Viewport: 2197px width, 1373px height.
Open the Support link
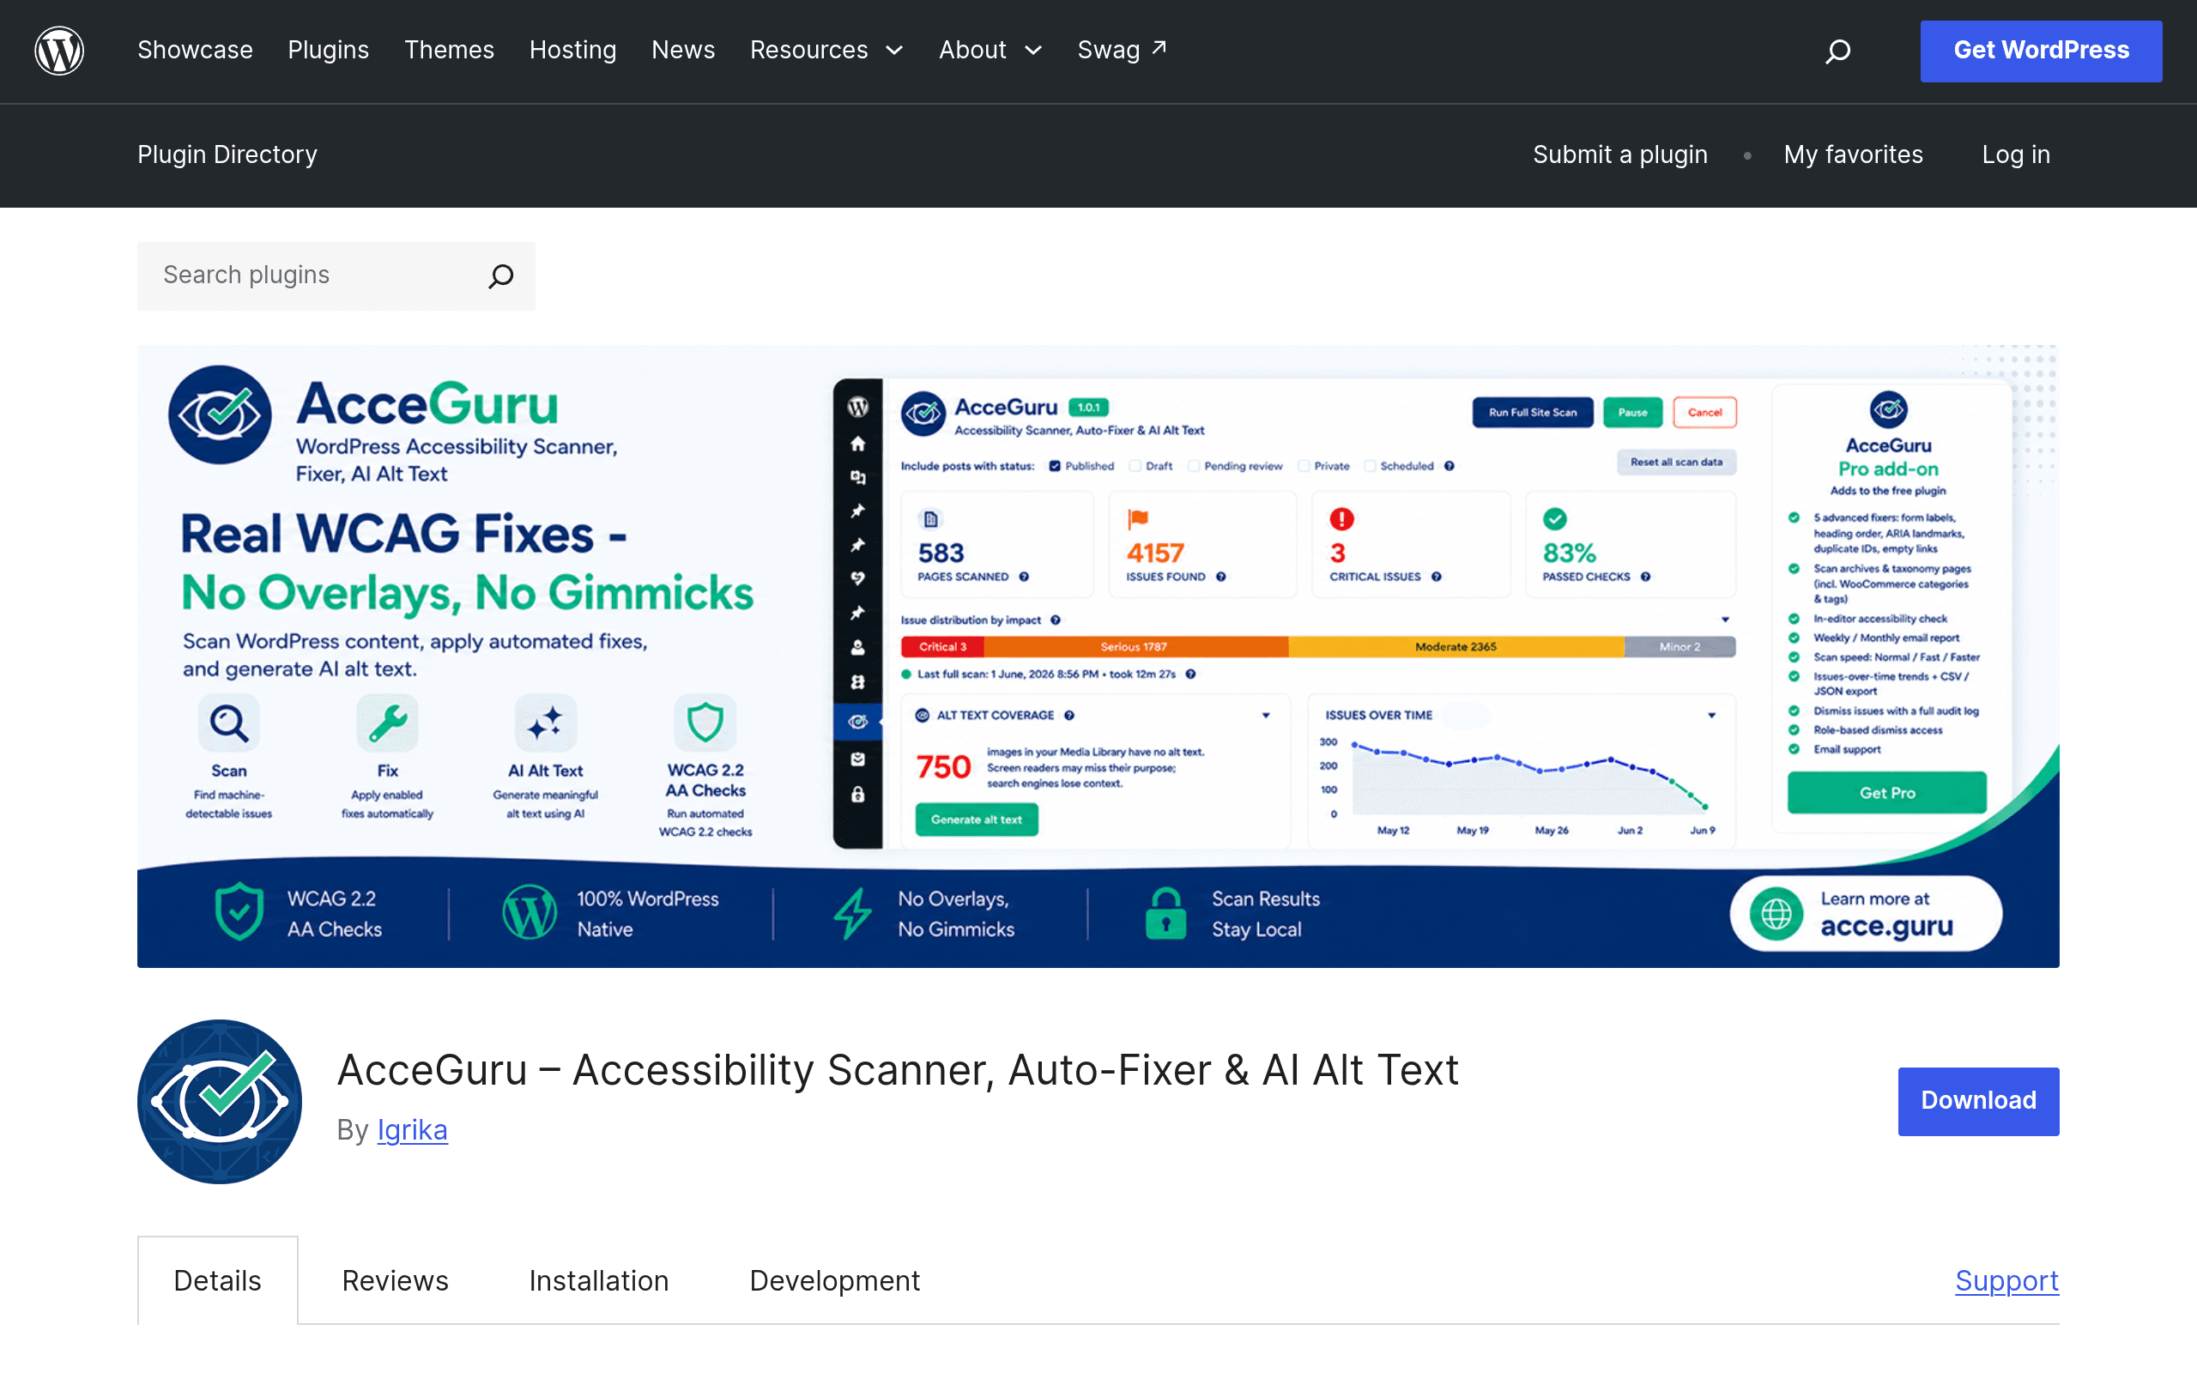[2007, 1280]
